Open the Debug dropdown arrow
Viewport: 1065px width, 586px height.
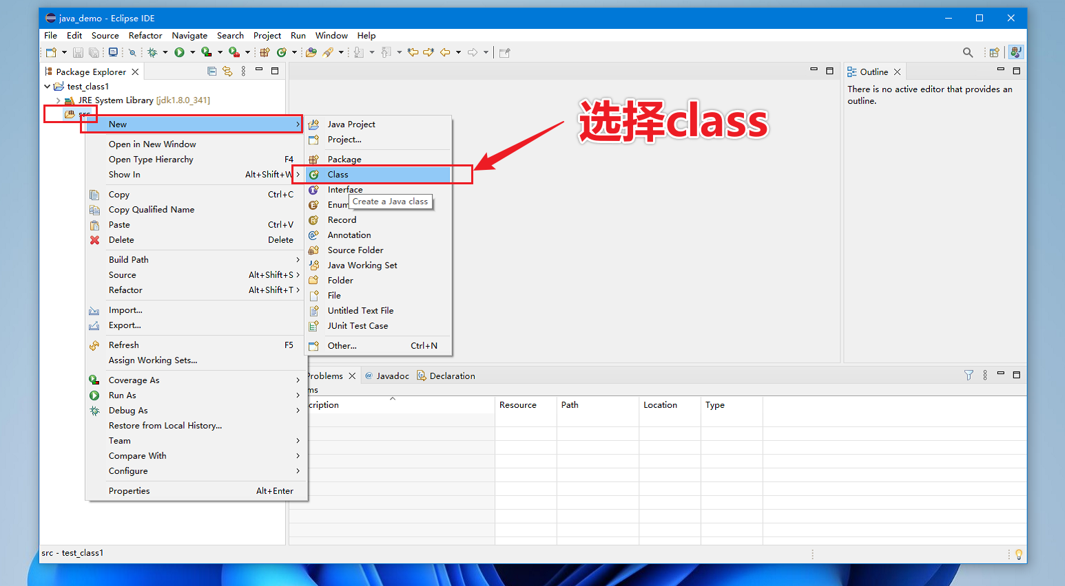pyautogui.click(x=165, y=52)
